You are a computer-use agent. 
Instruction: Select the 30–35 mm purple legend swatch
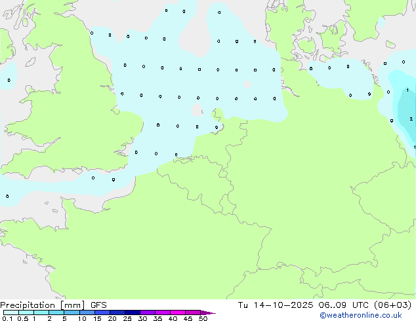(148, 312)
